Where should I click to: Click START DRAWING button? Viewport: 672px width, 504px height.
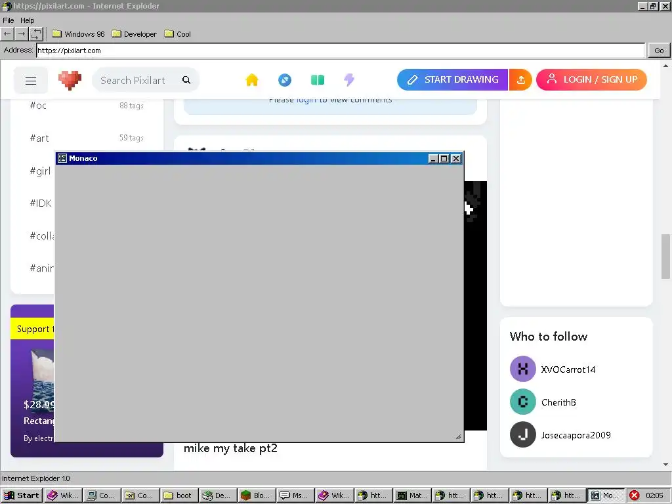click(452, 79)
